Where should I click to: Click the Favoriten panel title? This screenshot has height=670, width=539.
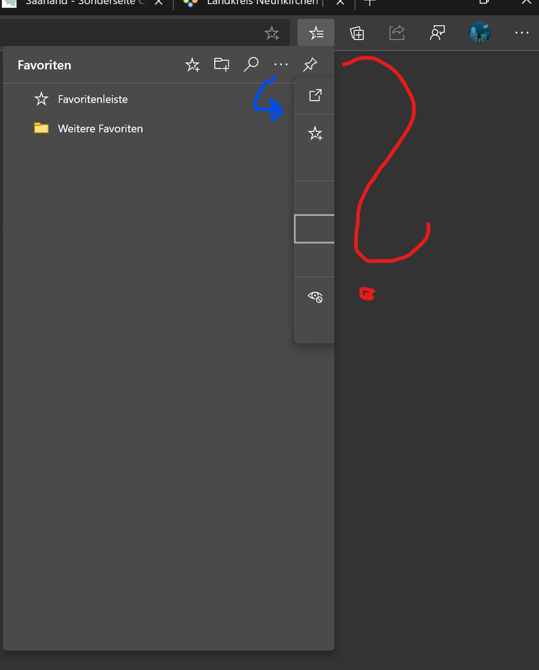(x=44, y=65)
